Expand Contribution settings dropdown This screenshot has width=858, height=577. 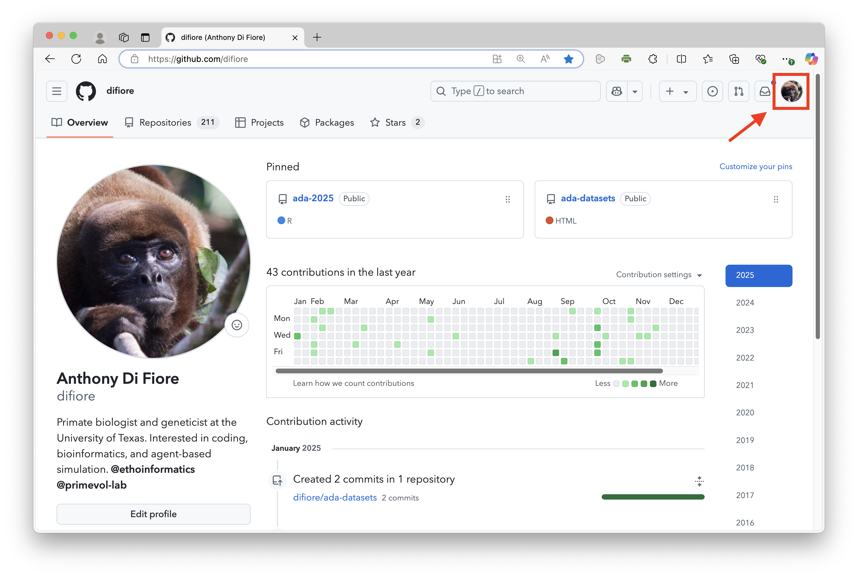659,275
